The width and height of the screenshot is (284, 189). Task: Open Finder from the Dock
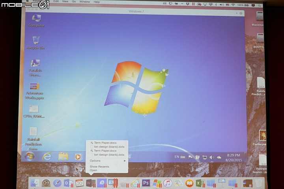[x=35, y=183]
